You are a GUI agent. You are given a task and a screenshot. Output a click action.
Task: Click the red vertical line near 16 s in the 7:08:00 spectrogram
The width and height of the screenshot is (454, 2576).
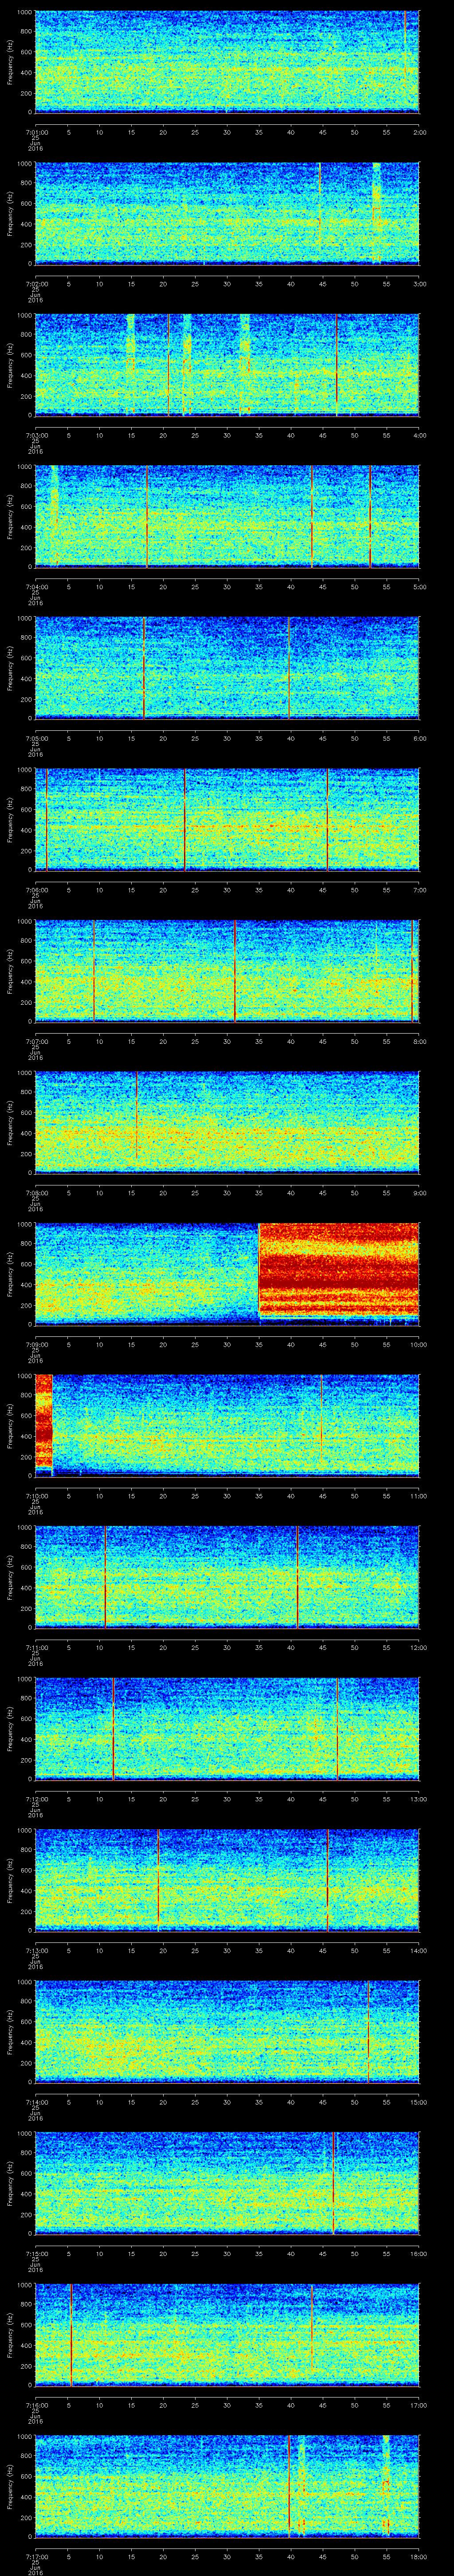(137, 1115)
